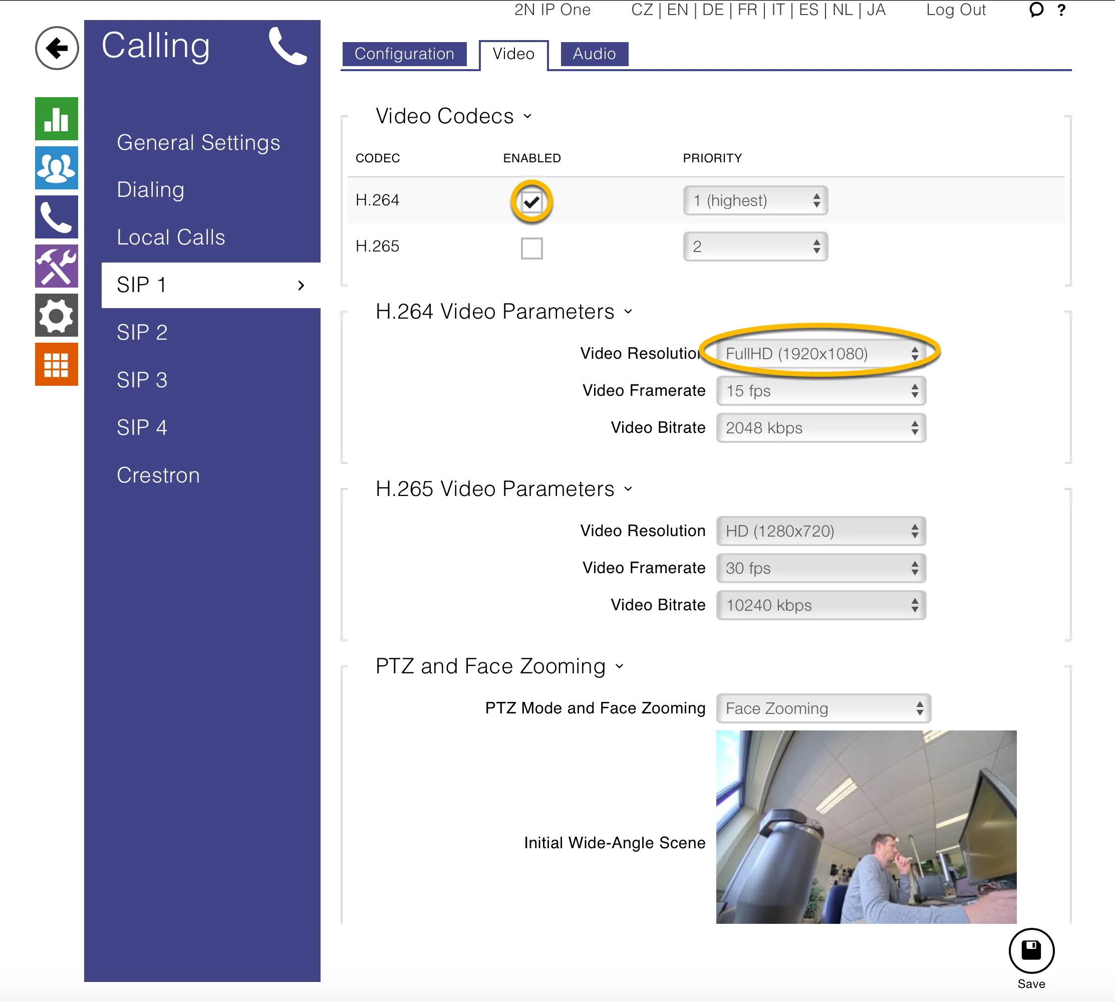This screenshot has width=1115, height=1002.
Task: Open the blue Directory users icon
Action: click(x=57, y=168)
